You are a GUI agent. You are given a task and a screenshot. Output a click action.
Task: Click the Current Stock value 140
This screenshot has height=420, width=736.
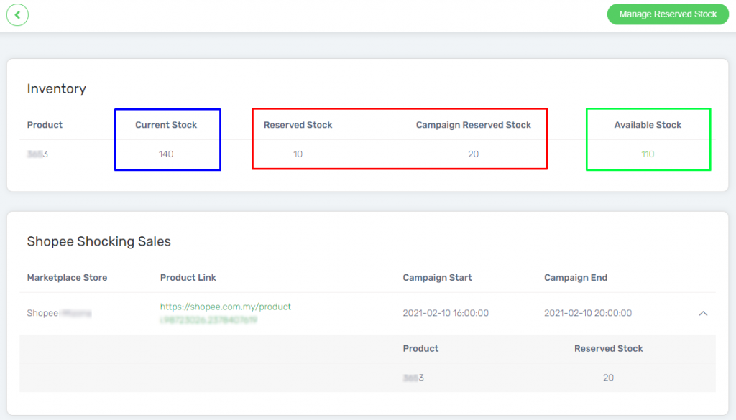166,154
